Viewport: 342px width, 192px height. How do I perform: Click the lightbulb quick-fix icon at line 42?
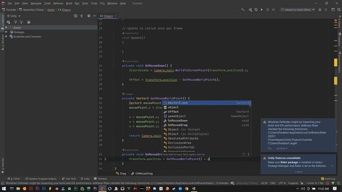[x=105, y=159]
